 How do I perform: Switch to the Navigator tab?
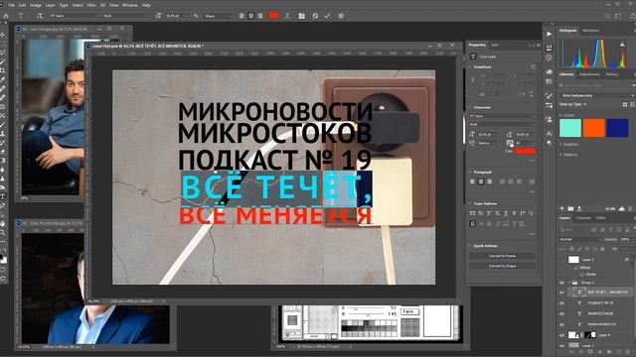coord(591,31)
